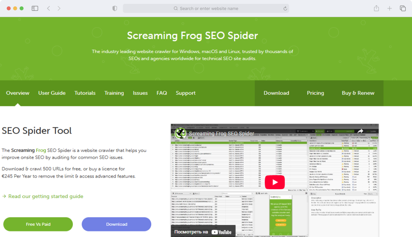Open the video on YouTube via watch button
412x237 pixels.
click(x=203, y=232)
